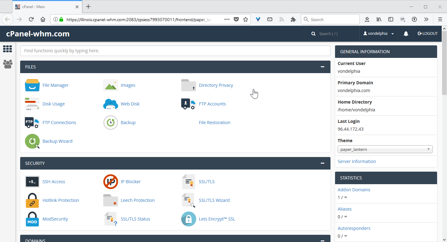The image size is (447, 242).
Task: Open the Disk Usage icon
Action: click(32, 104)
